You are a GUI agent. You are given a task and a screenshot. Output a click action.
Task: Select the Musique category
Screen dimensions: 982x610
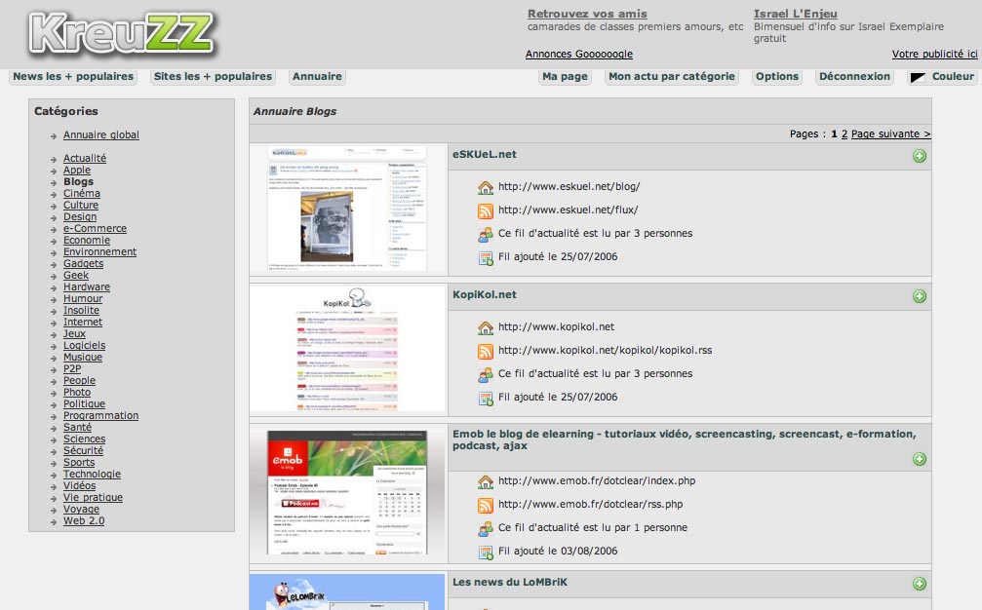[x=83, y=358]
